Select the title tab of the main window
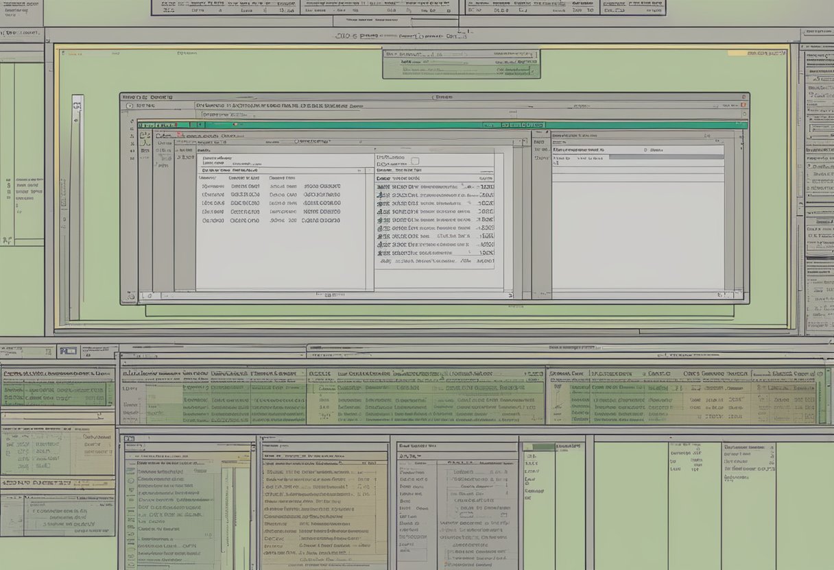This screenshot has height=570, width=834. 147,97
